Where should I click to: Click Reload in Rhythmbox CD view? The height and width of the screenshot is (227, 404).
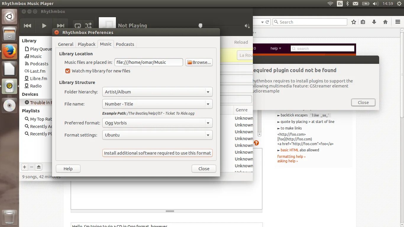coord(241,42)
